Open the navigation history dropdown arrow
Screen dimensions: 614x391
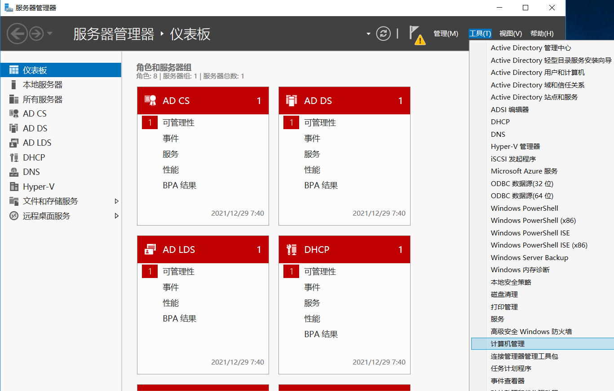click(x=50, y=34)
